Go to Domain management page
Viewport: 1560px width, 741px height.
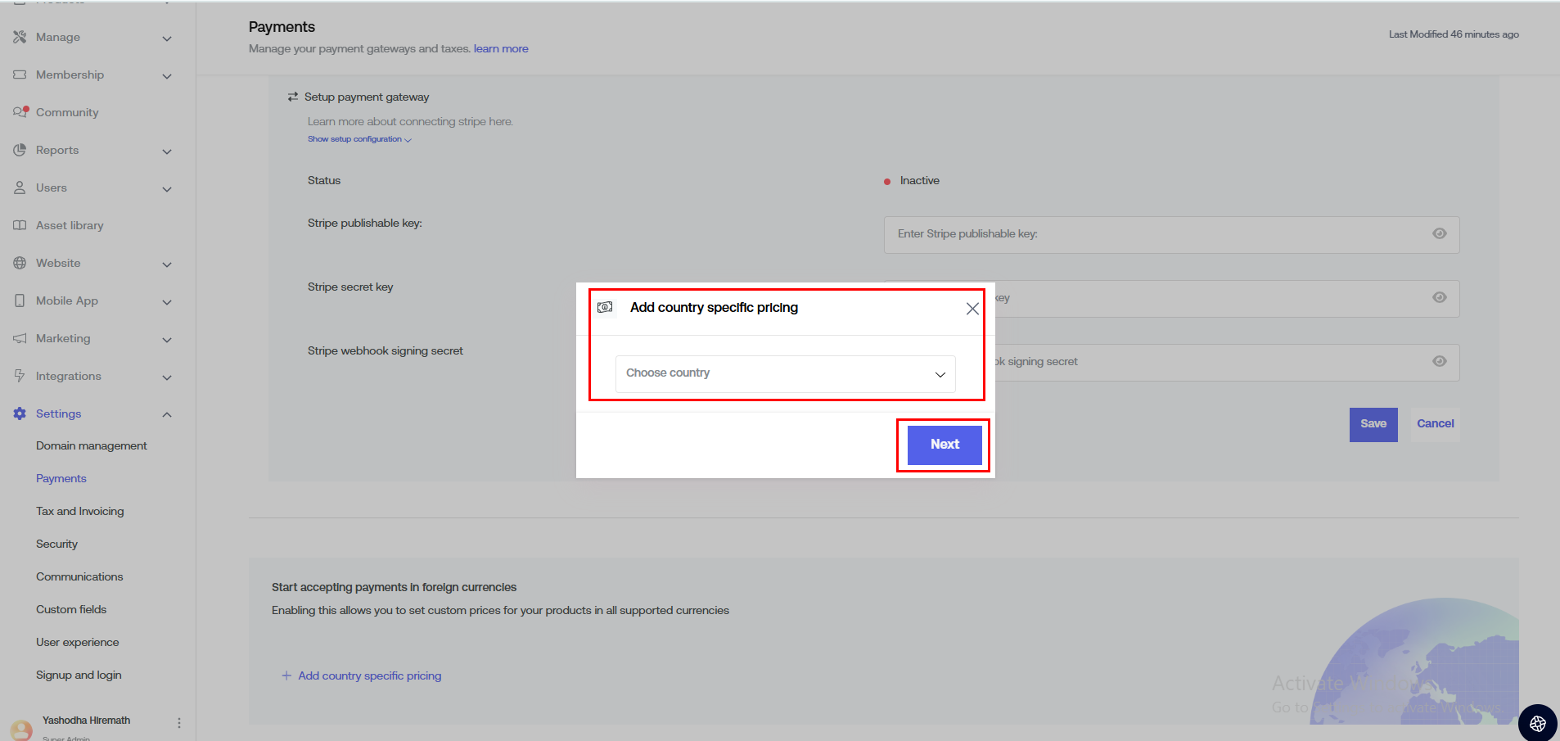click(92, 446)
